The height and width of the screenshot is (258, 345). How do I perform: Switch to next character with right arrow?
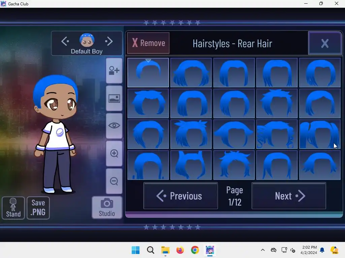109,41
